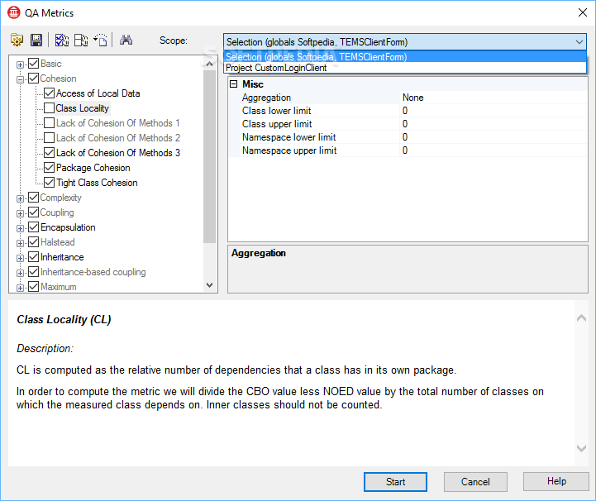This screenshot has height=501, width=596.
Task: Click the Scope combo box dropdown arrow
Action: coord(579,42)
